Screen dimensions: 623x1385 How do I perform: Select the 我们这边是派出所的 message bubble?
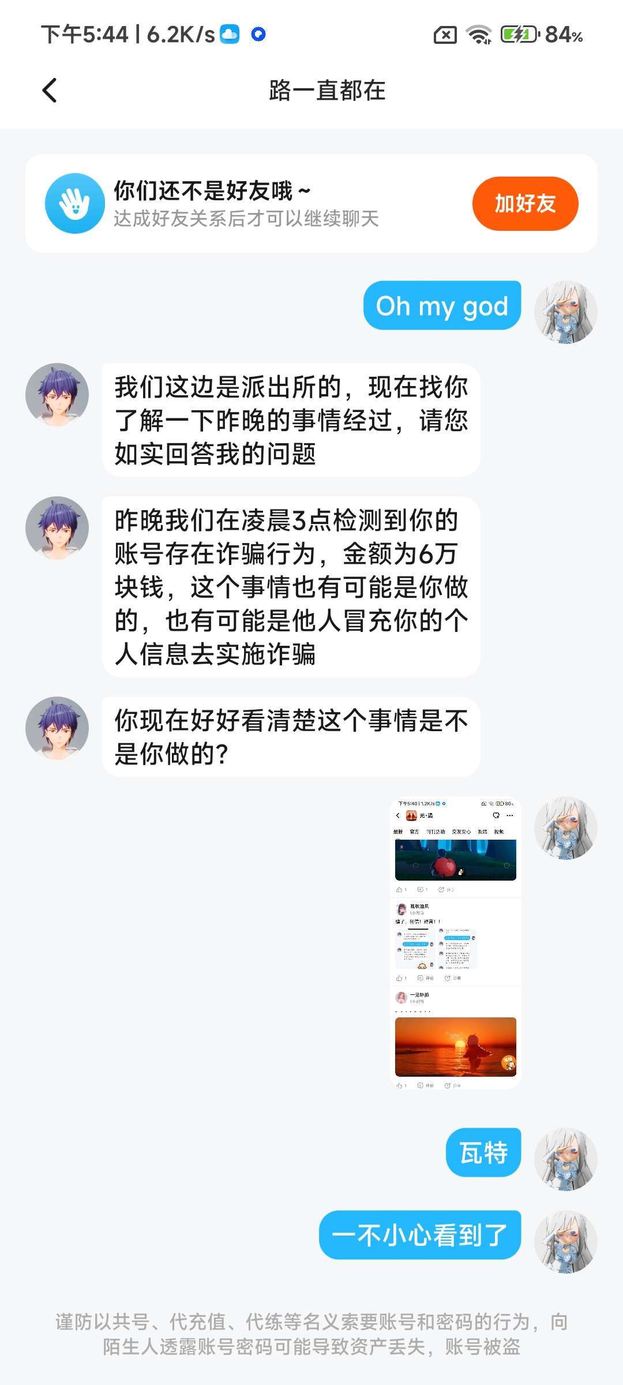(x=291, y=420)
